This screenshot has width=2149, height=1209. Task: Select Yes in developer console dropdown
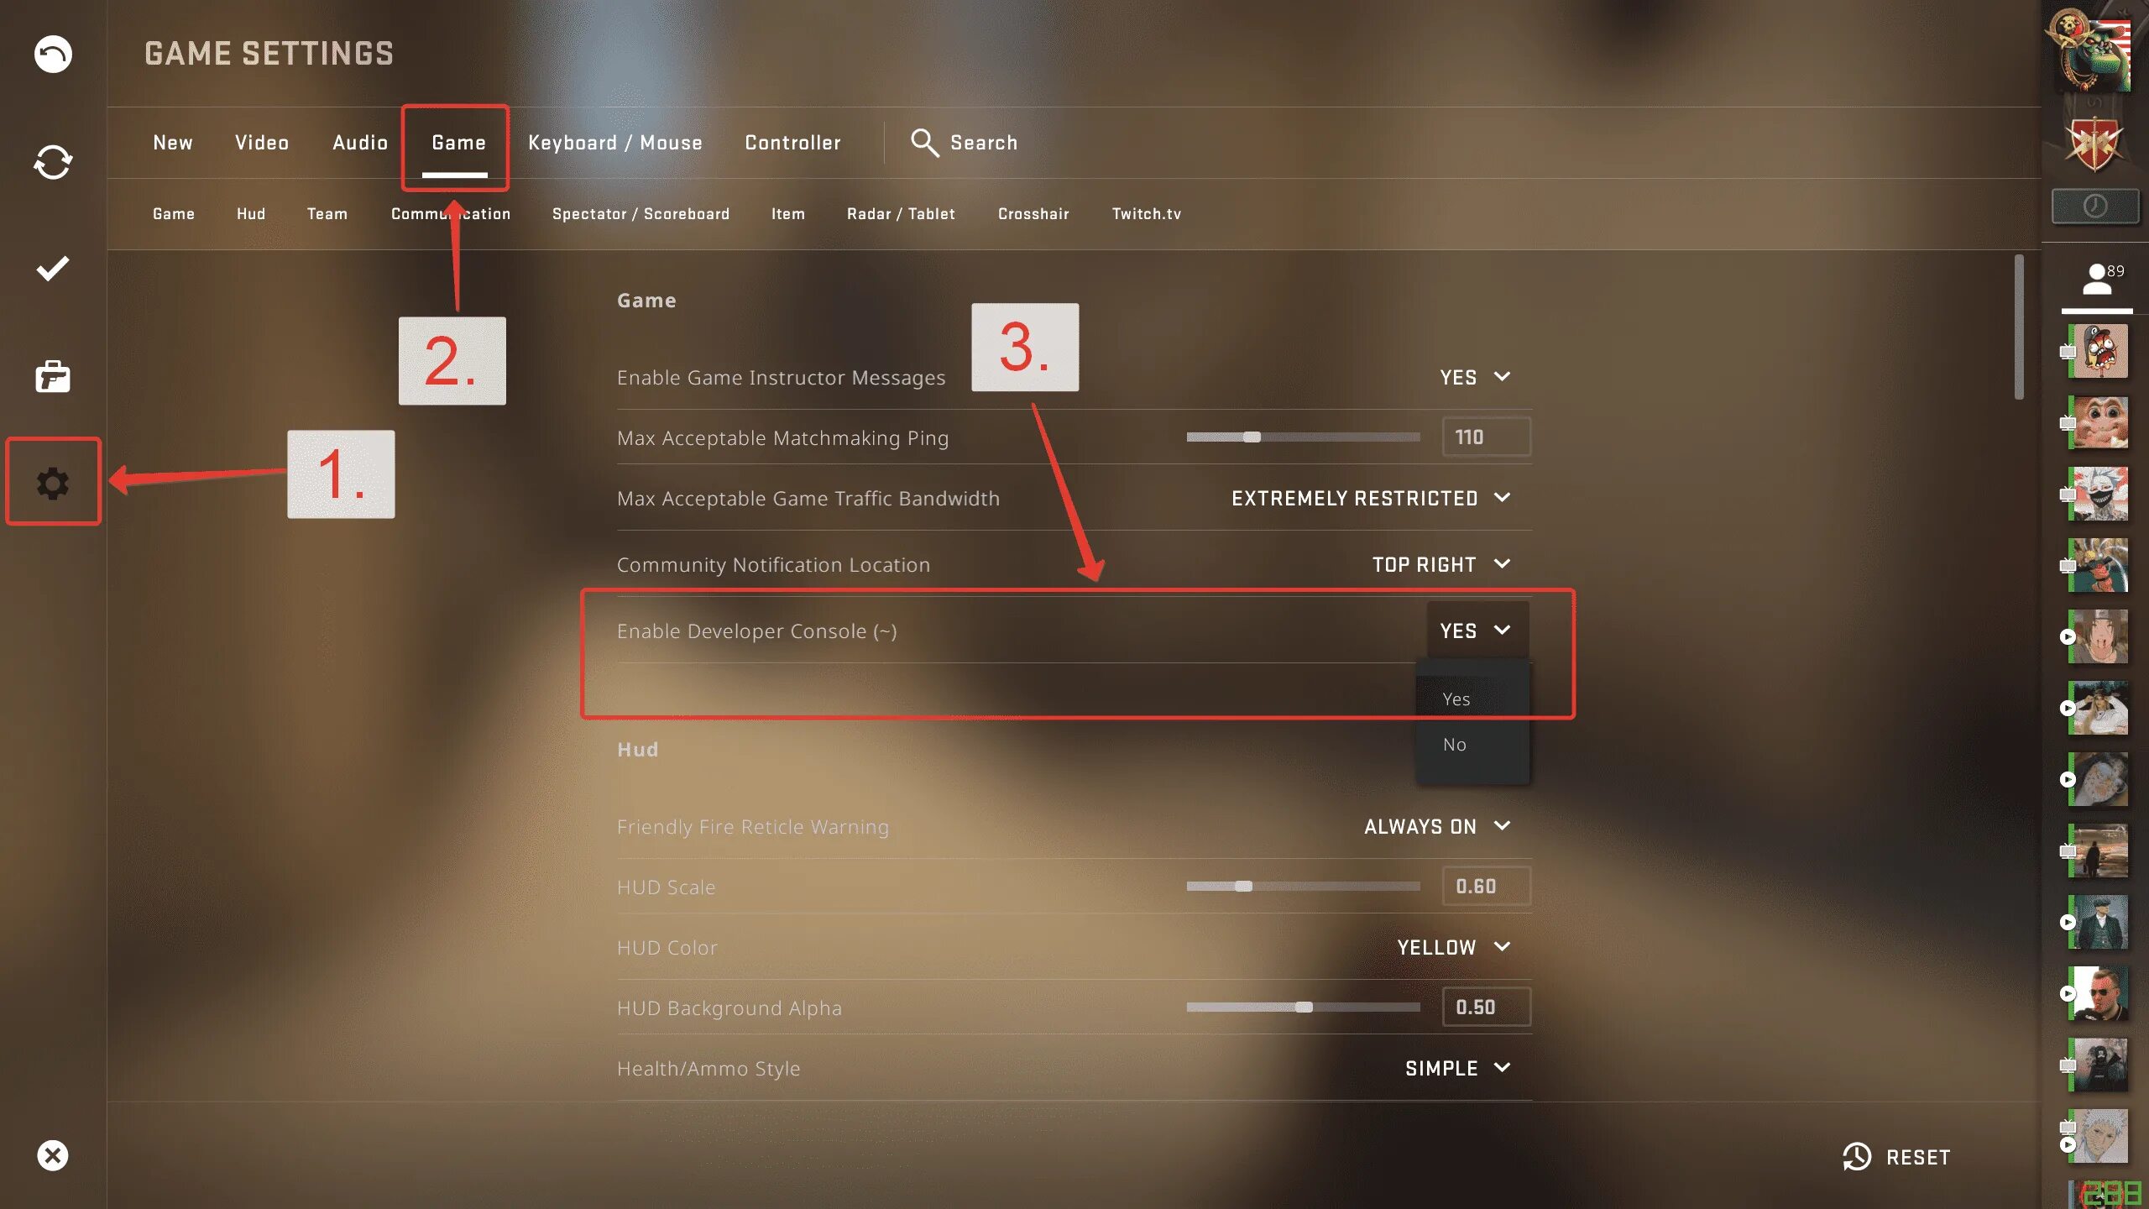(1456, 699)
